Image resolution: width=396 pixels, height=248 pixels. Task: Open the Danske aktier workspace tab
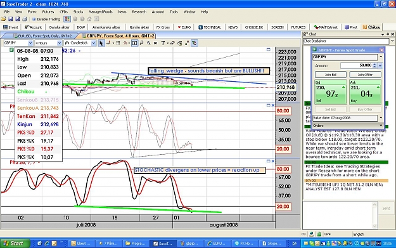point(60,27)
